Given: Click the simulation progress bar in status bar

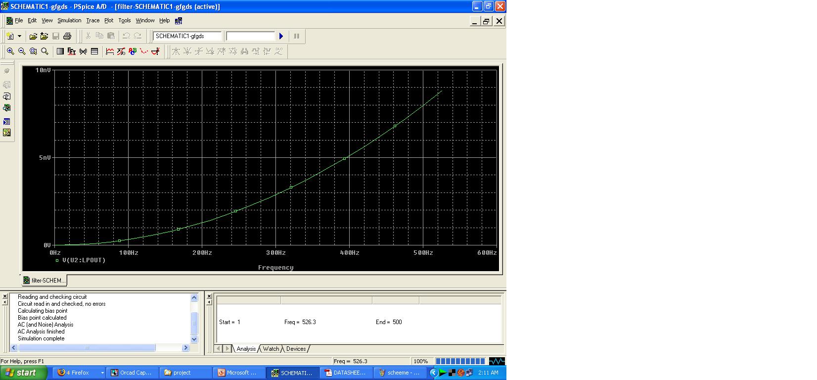Looking at the screenshot, I should (x=460, y=361).
